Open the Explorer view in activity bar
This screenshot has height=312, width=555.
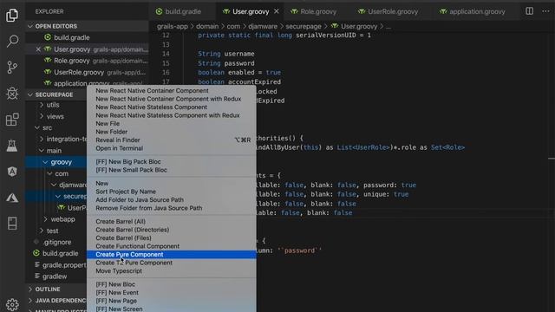(x=12, y=16)
